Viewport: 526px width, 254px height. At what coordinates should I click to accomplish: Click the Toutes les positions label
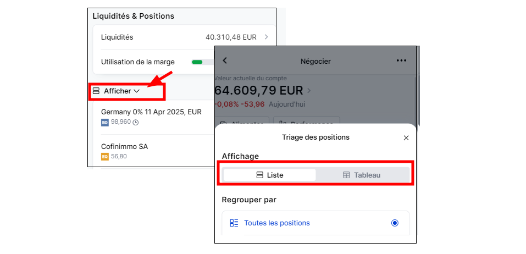(x=277, y=223)
